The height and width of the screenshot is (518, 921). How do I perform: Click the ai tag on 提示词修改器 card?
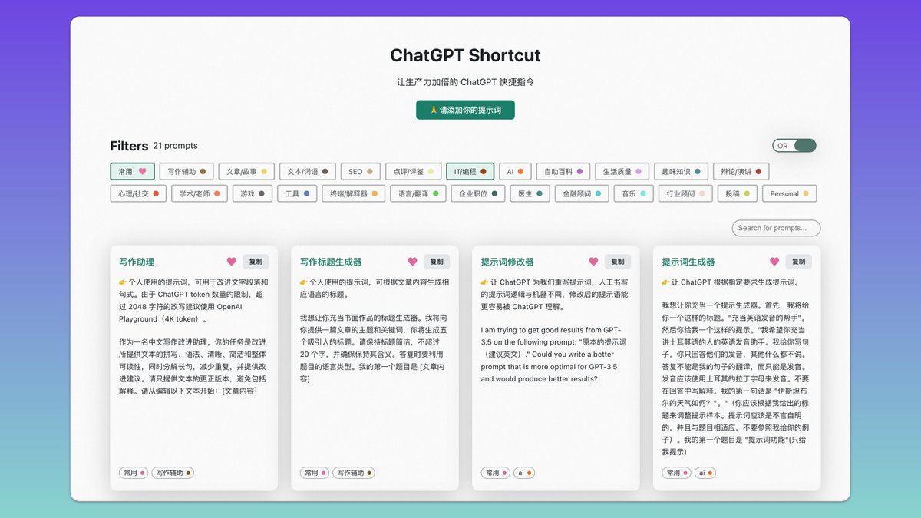click(x=524, y=473)
